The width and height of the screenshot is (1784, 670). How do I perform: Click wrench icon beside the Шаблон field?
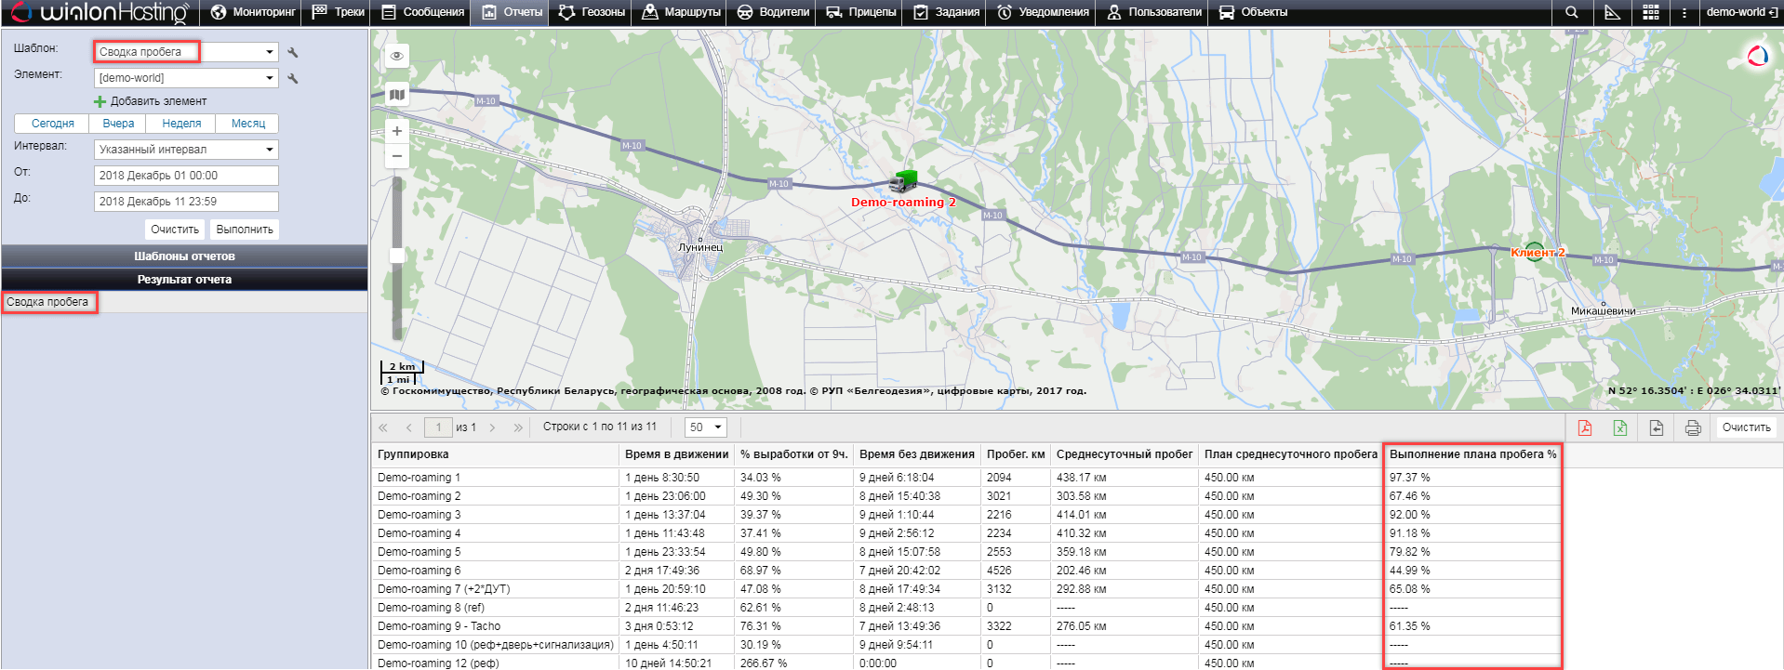pos(293,53)
